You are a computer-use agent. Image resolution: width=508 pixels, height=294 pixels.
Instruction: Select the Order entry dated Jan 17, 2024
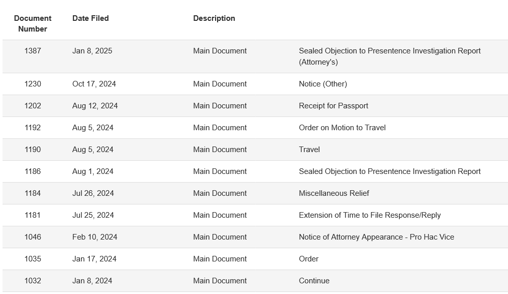pos(308,259)
